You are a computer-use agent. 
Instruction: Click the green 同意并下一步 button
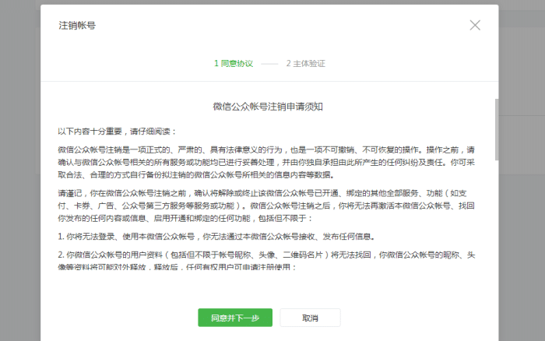(x=235, y=318)
